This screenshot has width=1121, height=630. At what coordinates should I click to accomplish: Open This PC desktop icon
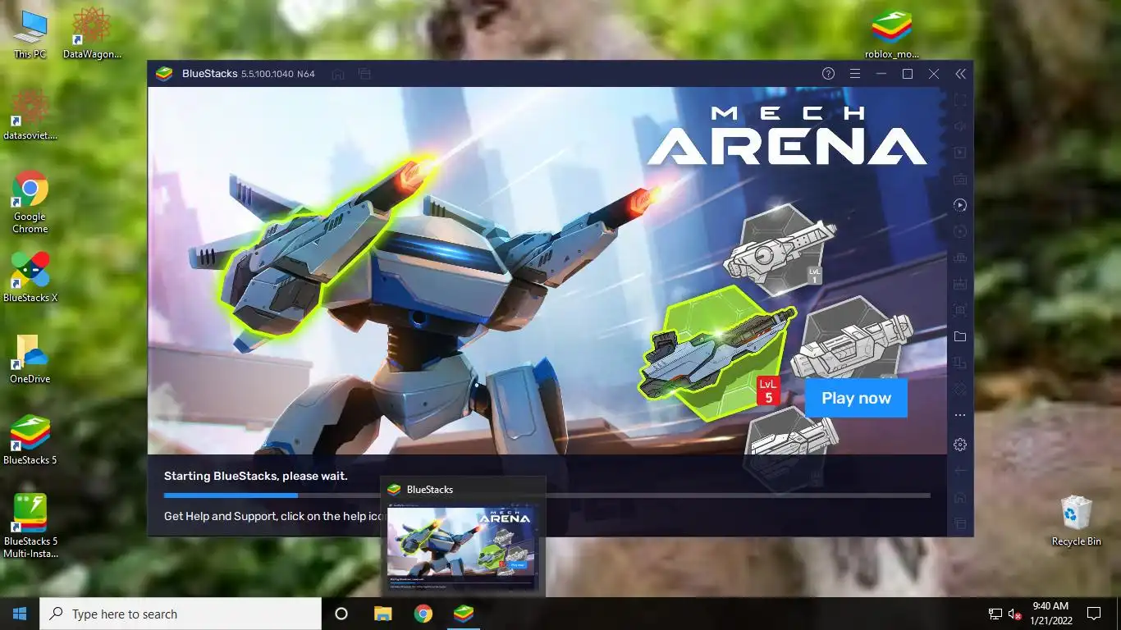pyautogui.click(x=30, y=34)
